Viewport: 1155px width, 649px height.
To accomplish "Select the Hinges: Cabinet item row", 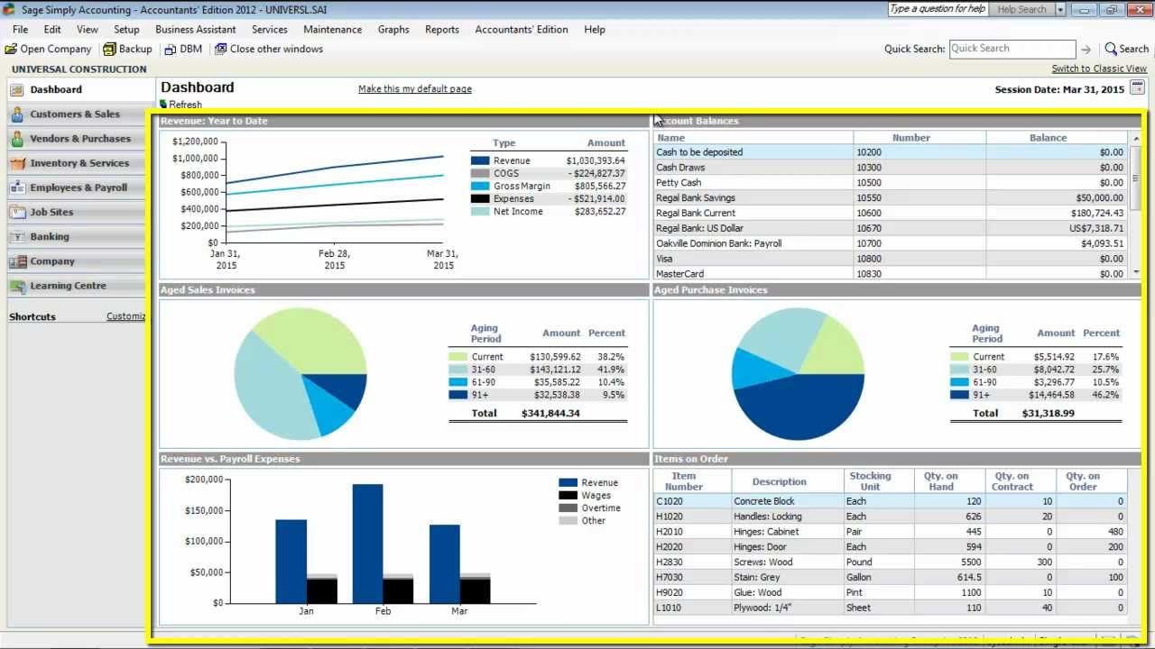I will click(891, 532).
